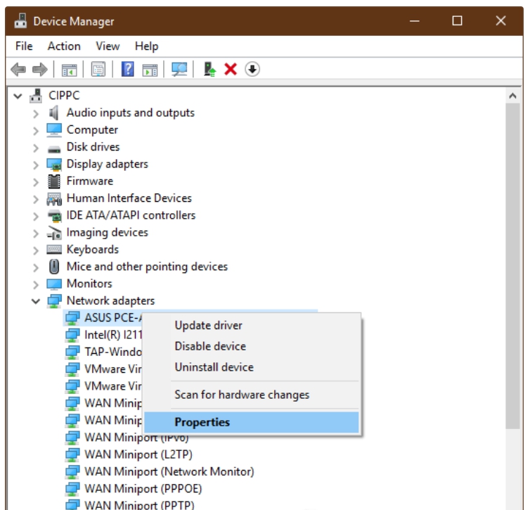Click the show/hide console tree icon
The image size is (530, 510).
tap(70, 69)
